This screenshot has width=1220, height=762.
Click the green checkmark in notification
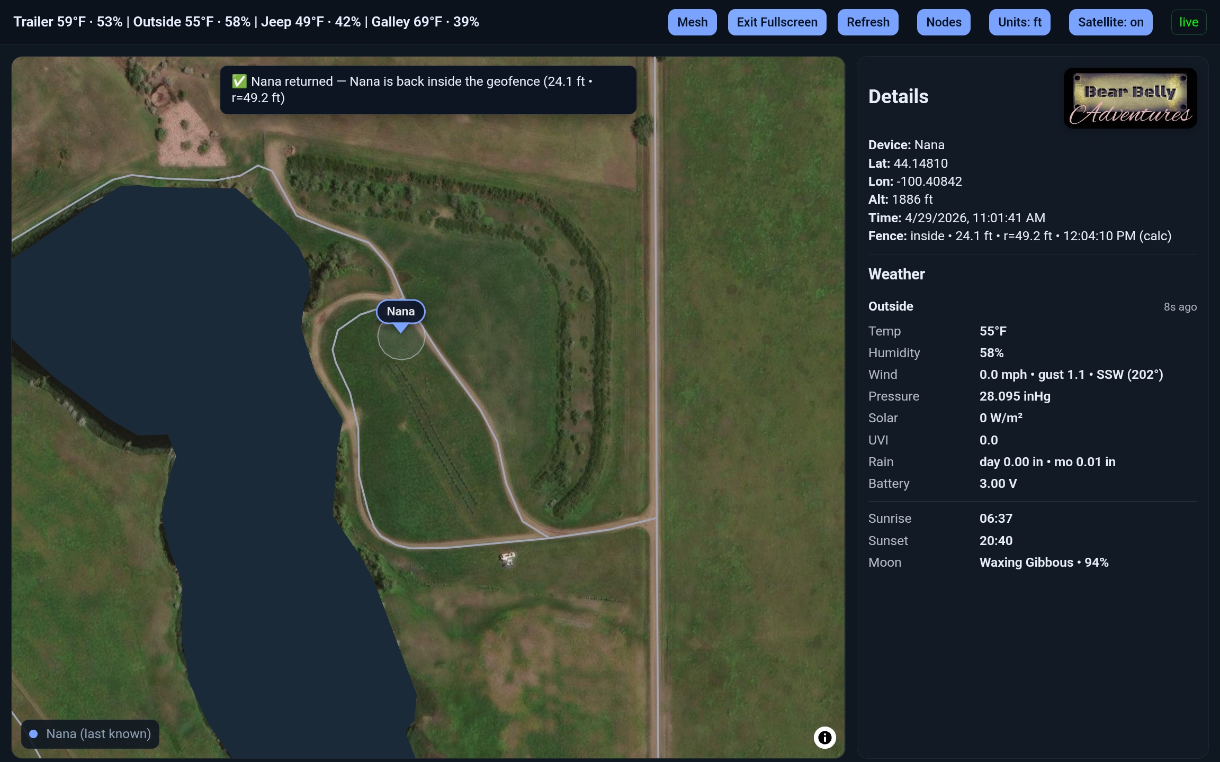[239, 81]
